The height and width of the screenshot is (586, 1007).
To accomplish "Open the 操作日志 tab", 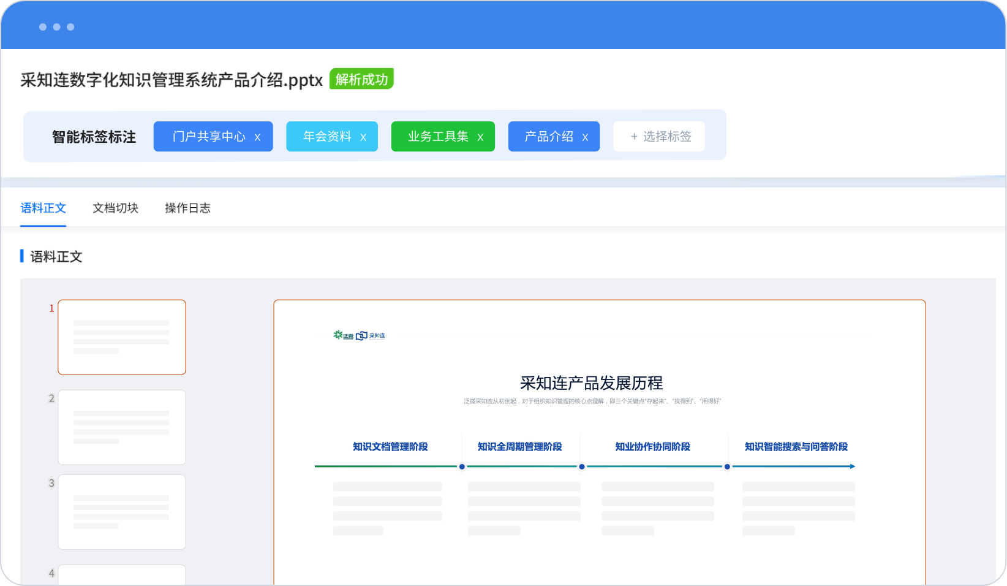I will coord(187,208).
